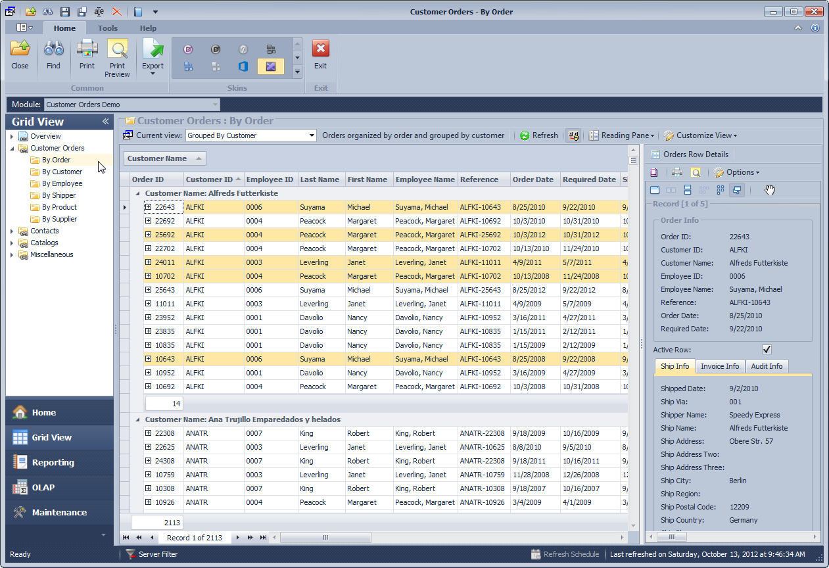Click the Print icon in ribbon

click(x=87, y=50)
